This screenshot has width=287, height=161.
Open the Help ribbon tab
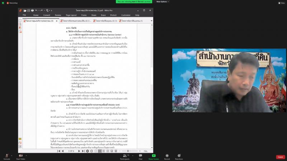point(137,15)
